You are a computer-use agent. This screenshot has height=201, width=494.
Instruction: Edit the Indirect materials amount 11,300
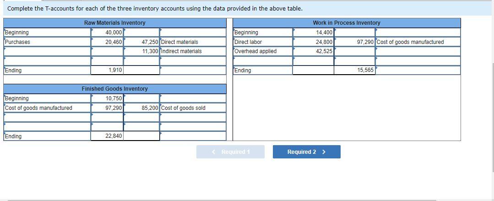pyautogui.click(x=141, y=51)
